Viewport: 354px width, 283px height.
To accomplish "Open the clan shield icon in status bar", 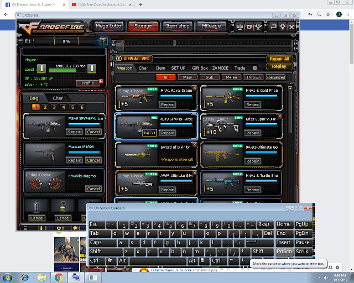I will click(x=59, y=228).
